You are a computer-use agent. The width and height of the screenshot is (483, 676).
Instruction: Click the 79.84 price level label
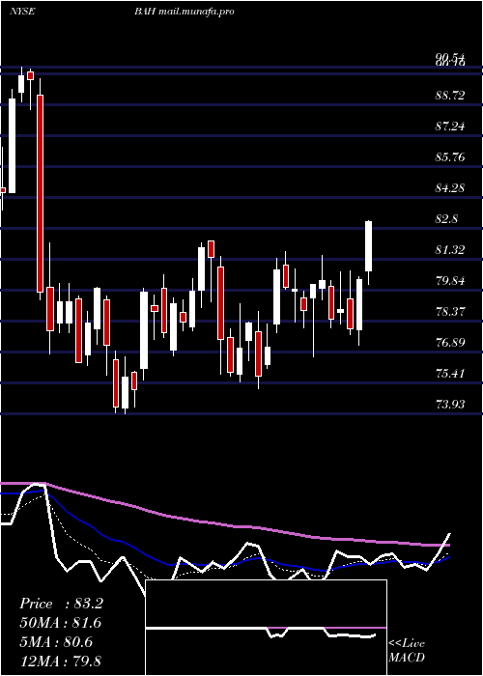tap(450, 281)
